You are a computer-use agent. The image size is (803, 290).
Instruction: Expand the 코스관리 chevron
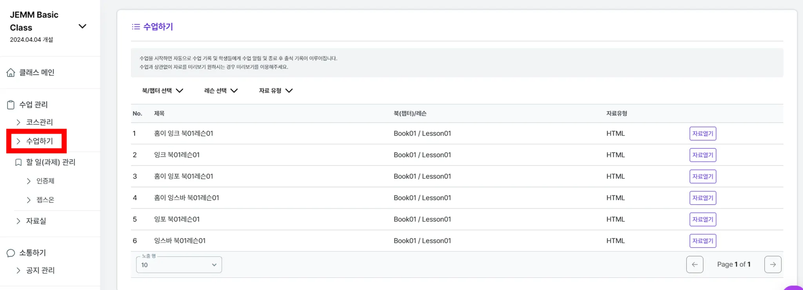point(18,122)
